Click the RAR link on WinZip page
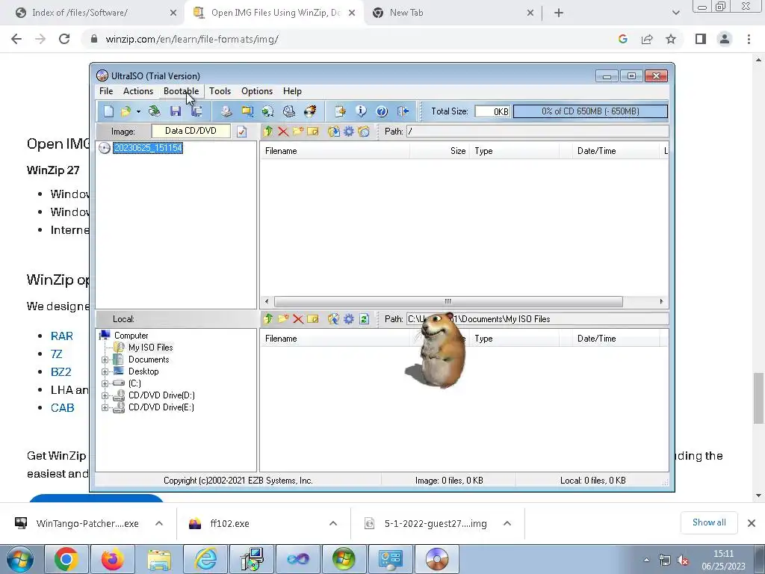The width and height of the screenshot is (765, 574). click(x=62, y=336)
